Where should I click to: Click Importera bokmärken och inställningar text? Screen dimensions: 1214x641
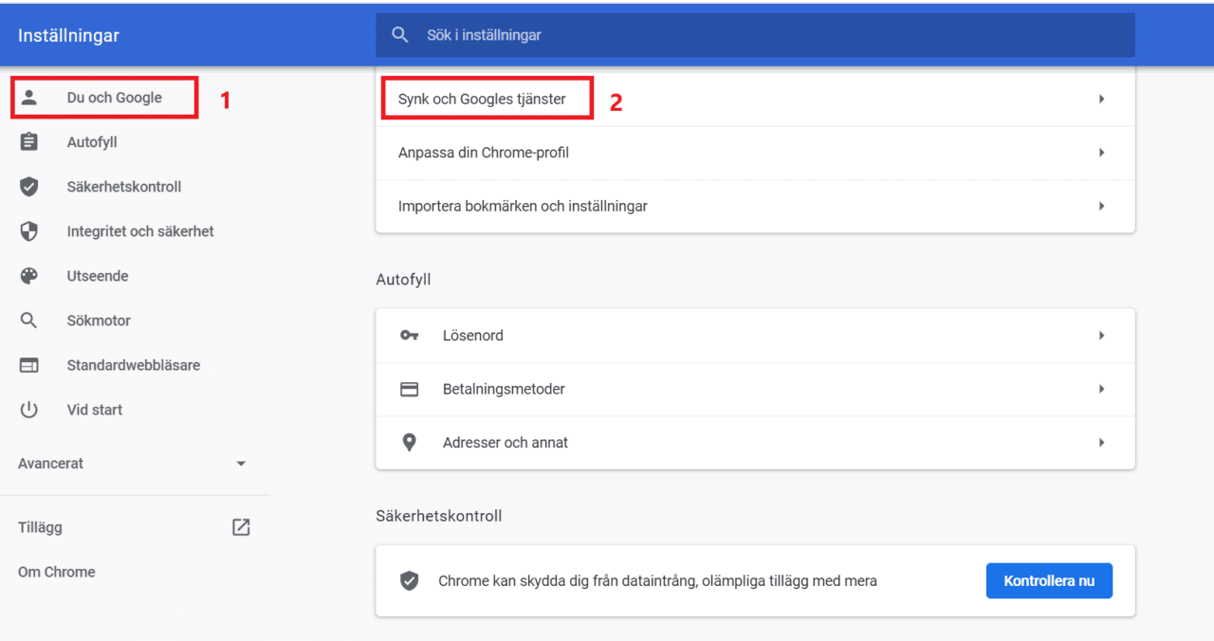[x=523, y=206]
